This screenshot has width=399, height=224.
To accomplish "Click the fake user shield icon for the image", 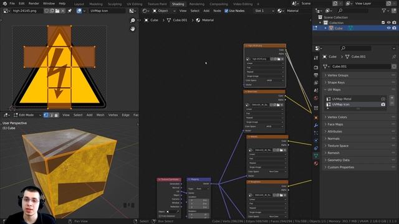I will pos(46,11).
